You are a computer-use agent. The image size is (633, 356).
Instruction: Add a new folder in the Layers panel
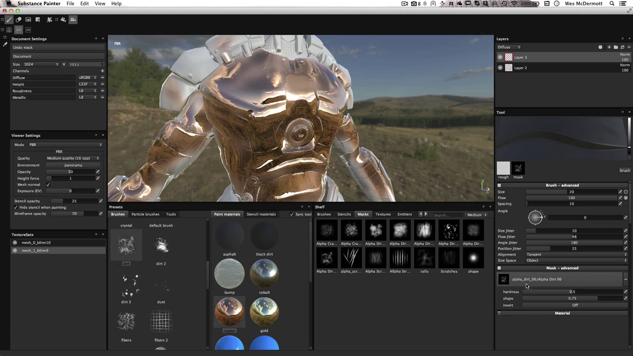click(x=616, y=47)
